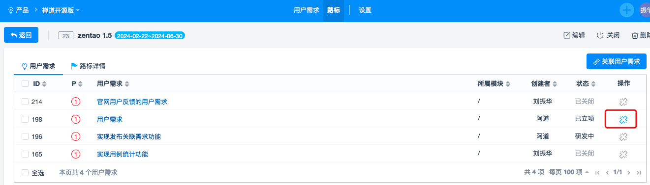Sort by the 状态 column arrows
The image size is (650, 185).
tap(593, 84)
